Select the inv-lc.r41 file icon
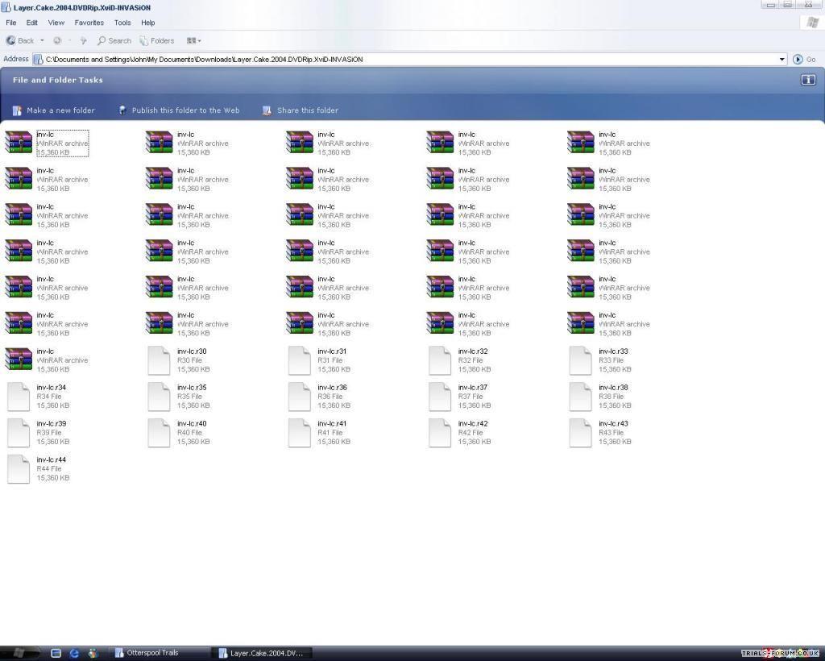Viewport: 825px width, 661px height. (x=300, y=433)
